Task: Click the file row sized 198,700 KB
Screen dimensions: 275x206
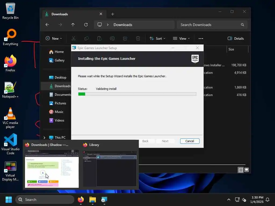Action: pyautogui.click(x=226, y=65)
